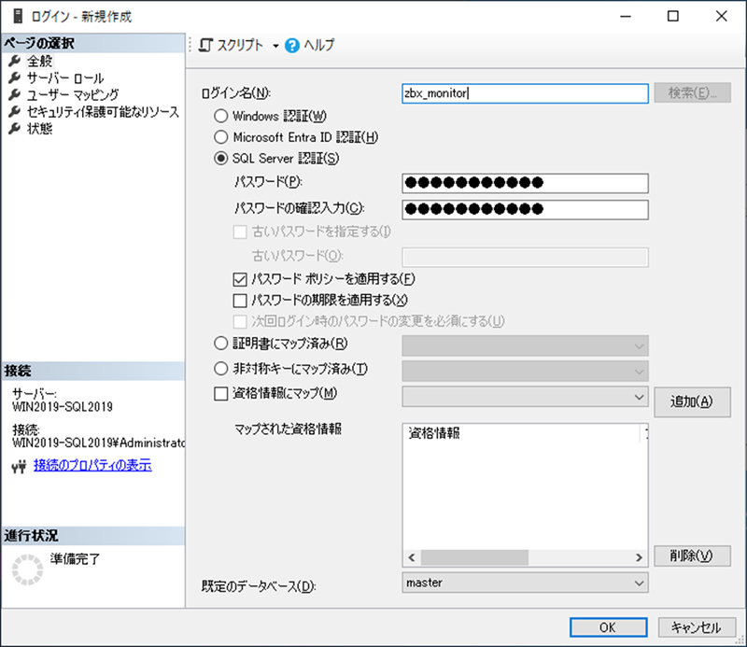Open Help via the question mark icon
Viewport: 747px width, 647px height.
click(x=292, y=45)
